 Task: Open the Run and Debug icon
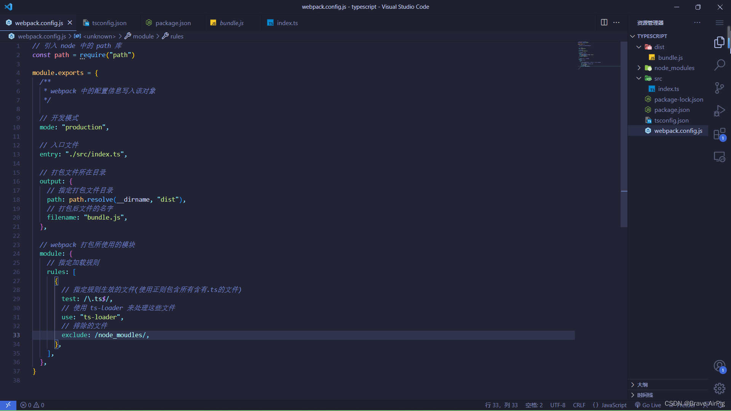click(x=719, y=111)
